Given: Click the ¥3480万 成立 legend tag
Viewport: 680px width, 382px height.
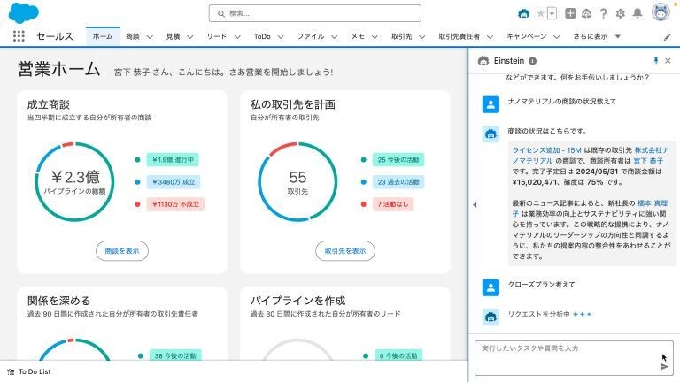Looking at the screenshot, I should pyautogui.click(x=174, y=182).
